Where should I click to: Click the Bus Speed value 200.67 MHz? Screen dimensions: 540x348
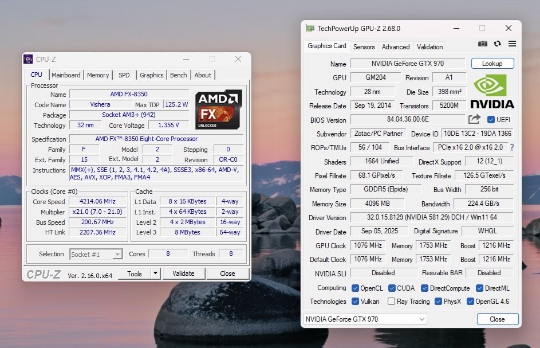click(97, 222)
